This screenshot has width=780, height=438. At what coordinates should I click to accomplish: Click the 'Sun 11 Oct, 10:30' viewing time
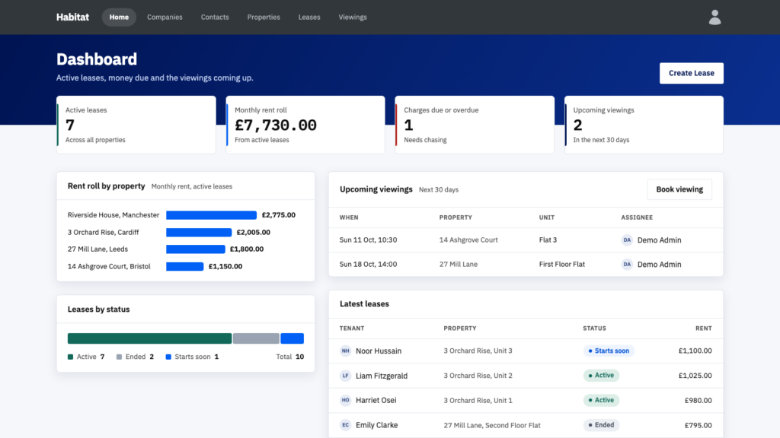coord(368,240)
